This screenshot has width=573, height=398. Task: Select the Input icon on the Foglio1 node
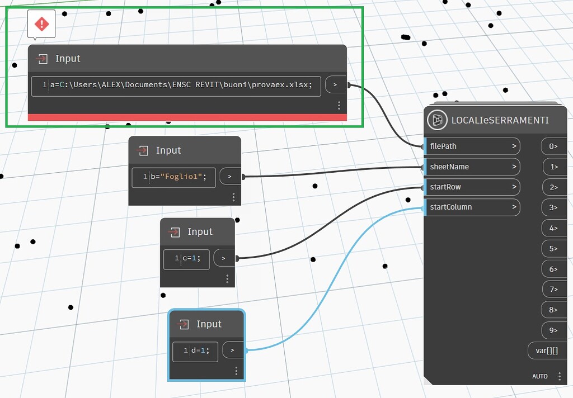click(x=142, y=150)
